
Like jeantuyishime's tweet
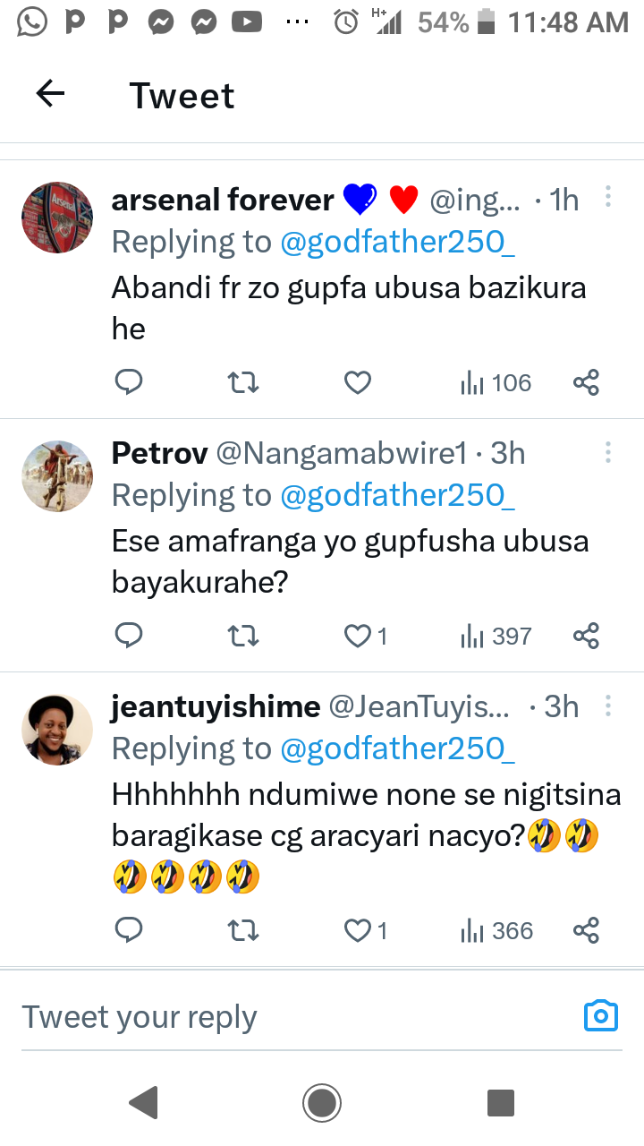point(358,931)
